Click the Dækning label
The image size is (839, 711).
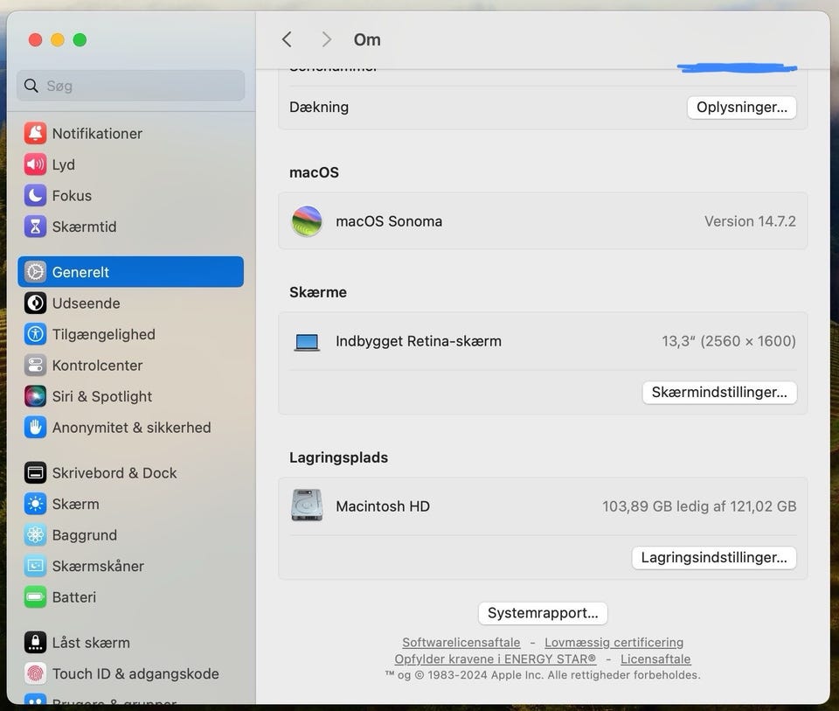click(319, 107)
